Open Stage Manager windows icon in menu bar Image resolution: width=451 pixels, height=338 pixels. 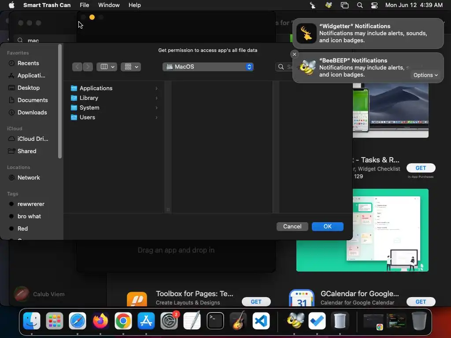(x=344, y=5)
